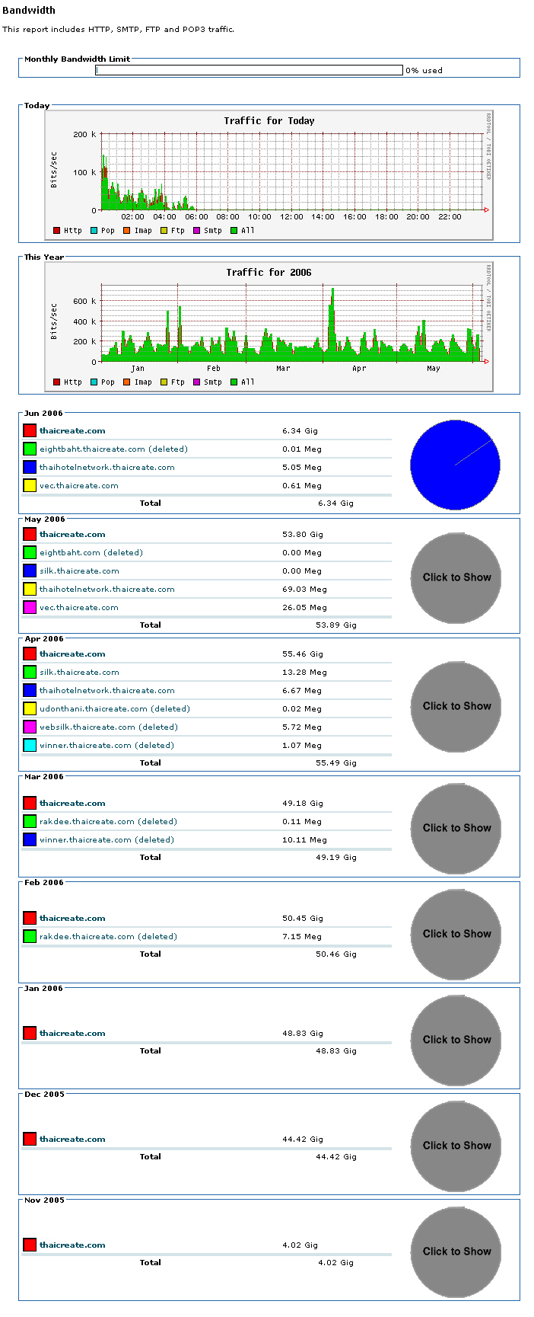Select the 50.46 Gig total for Feb 2006

[x=336, y=954]
